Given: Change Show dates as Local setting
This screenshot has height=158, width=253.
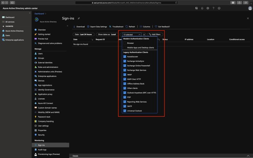Looking at the screenshot, I should click(x=107, y=34).
